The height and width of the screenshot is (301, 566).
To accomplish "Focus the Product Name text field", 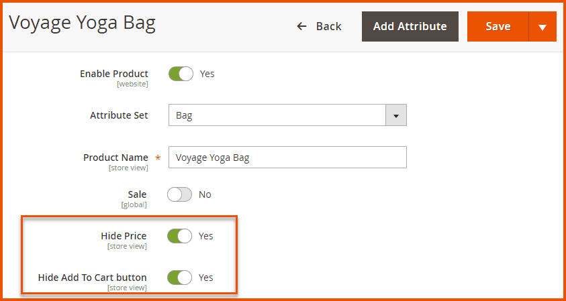I will pyautogui.click(x=287, y=158).
